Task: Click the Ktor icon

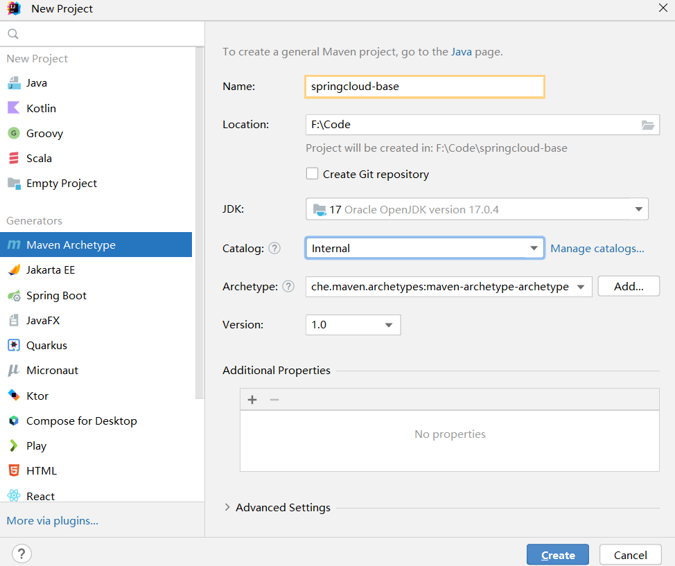Action: pyautogui.click(x=14, y=395)
